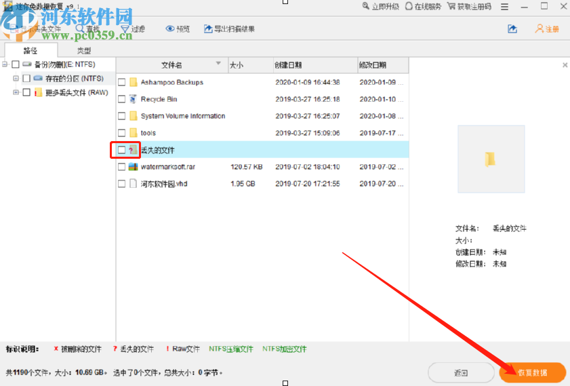Click the NTFS加密文件 legend label
The height and width of the screenshot is (386, 570).
click(x=284, y=349)
